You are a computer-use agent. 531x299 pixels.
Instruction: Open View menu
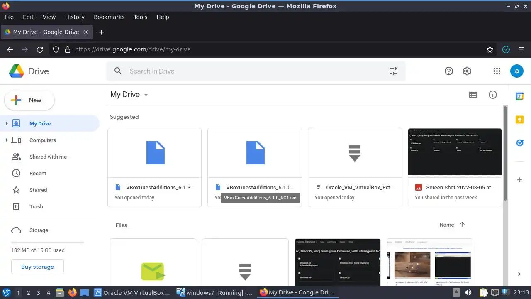tap(49, 17)
